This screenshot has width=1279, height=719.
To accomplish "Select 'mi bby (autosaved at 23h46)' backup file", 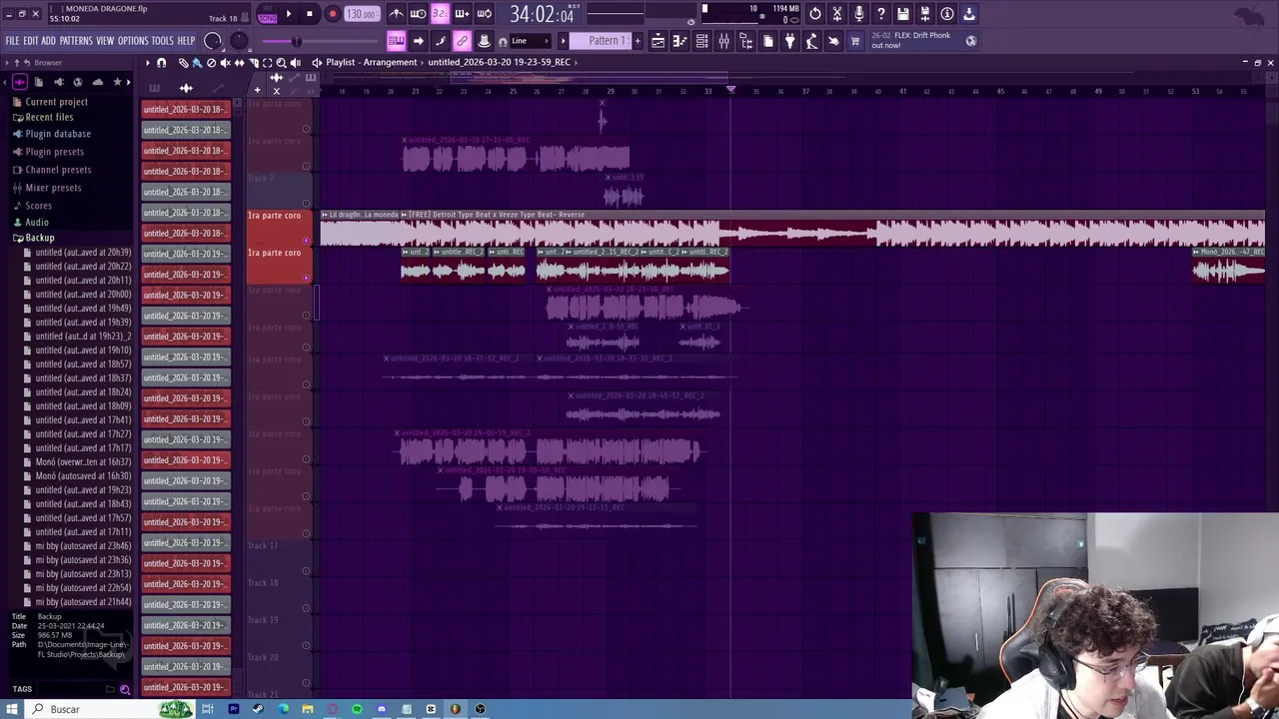I will 83,546.
